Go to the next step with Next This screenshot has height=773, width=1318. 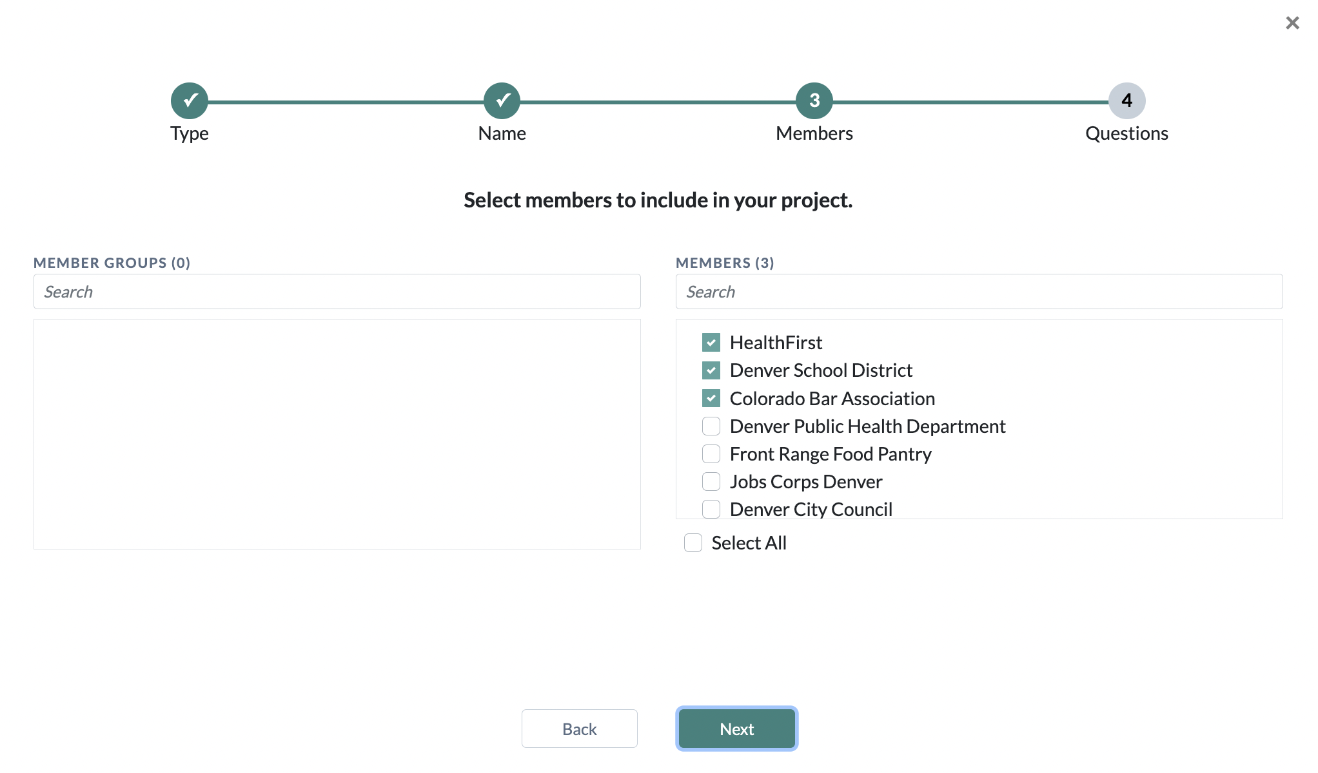click(736, 729)
